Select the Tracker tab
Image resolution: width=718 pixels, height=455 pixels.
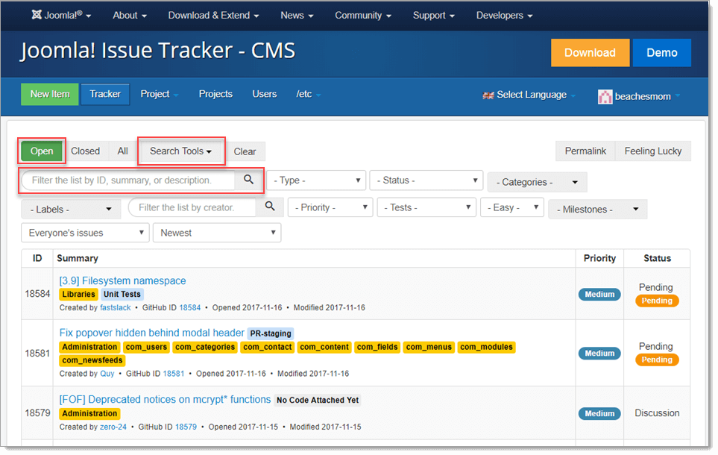pyautogui.click(x=105, y=94)
